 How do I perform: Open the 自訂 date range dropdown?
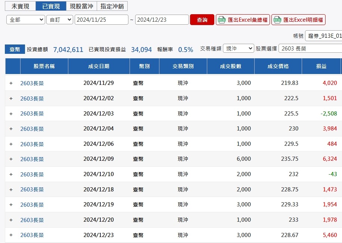click(x=60, y=20)
